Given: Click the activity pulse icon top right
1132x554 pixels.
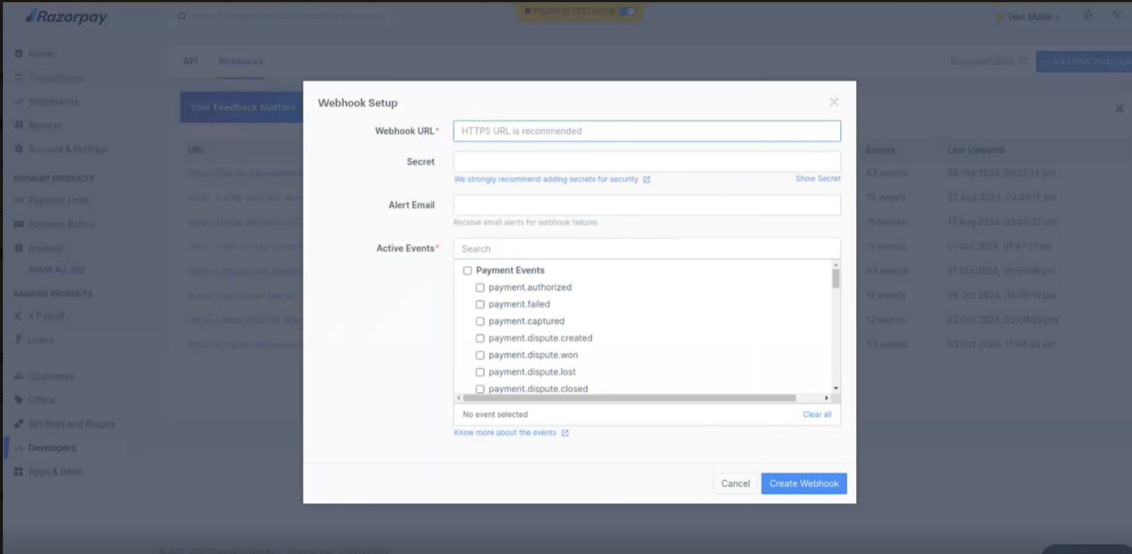Looking at the screenshot, I should (1116, 15).
